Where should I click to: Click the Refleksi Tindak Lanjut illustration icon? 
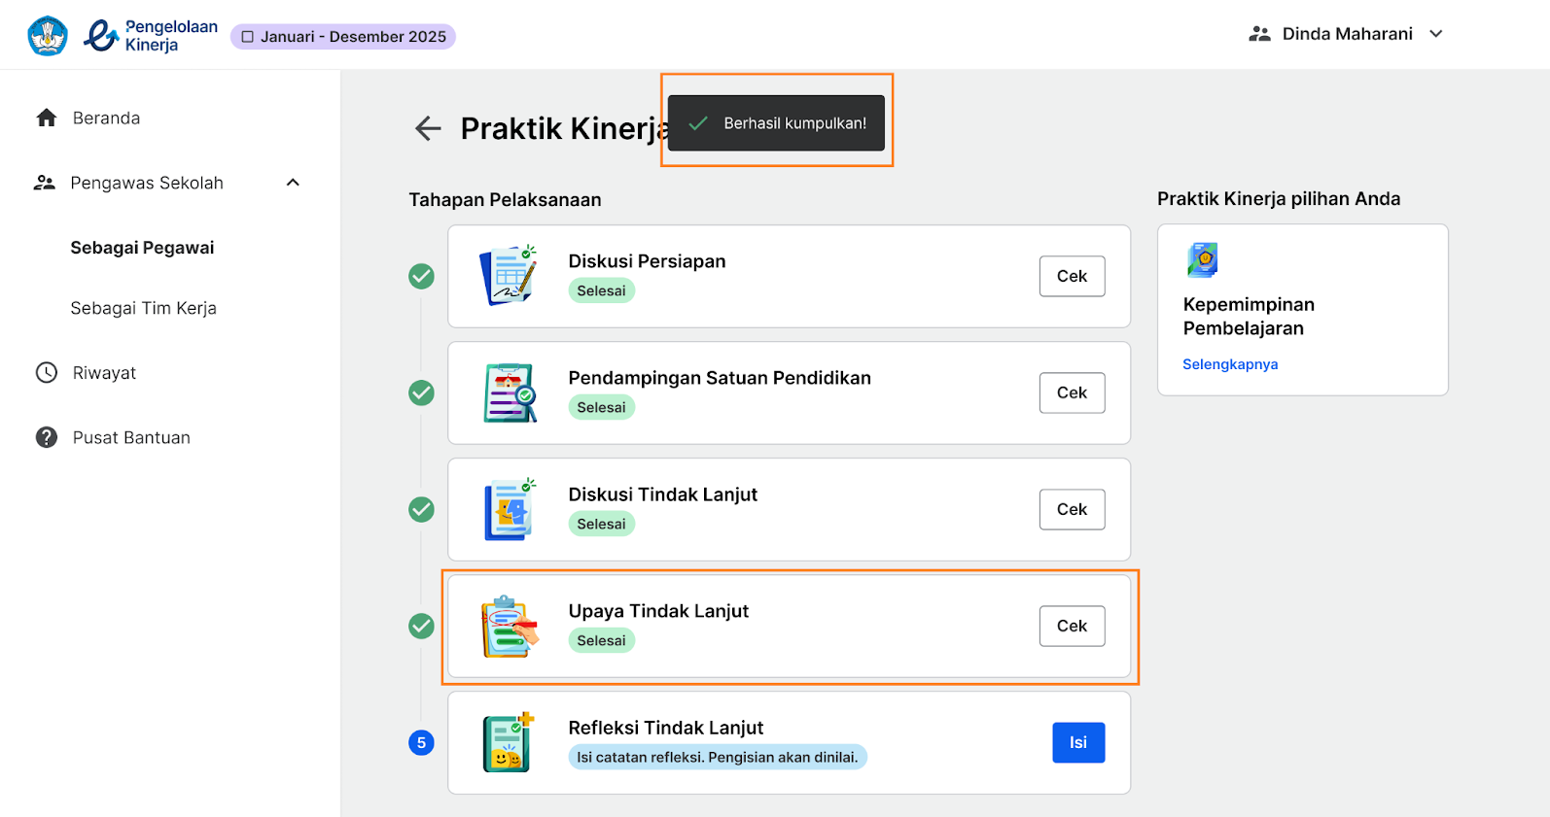[509, 742]
